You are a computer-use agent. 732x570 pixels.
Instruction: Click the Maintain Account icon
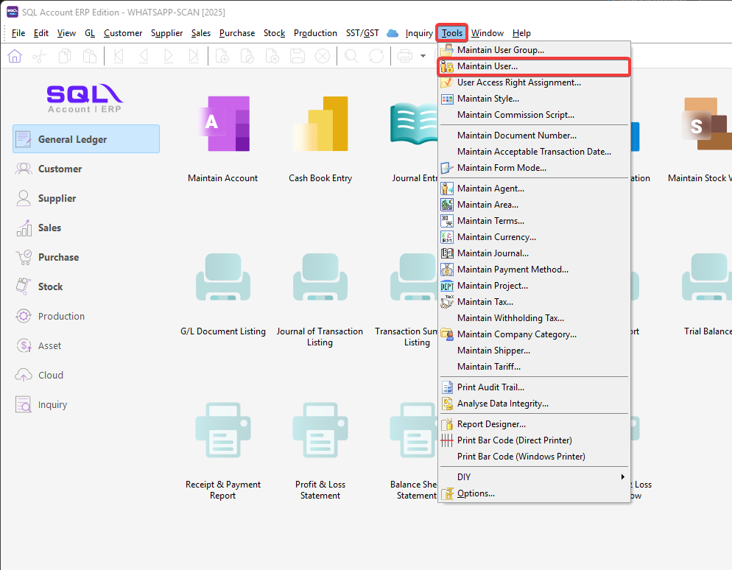click(222, 124)
